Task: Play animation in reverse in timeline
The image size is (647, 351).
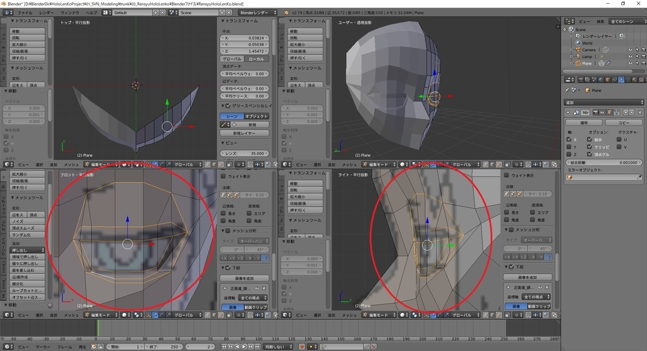Action: (x=238, y=347)
